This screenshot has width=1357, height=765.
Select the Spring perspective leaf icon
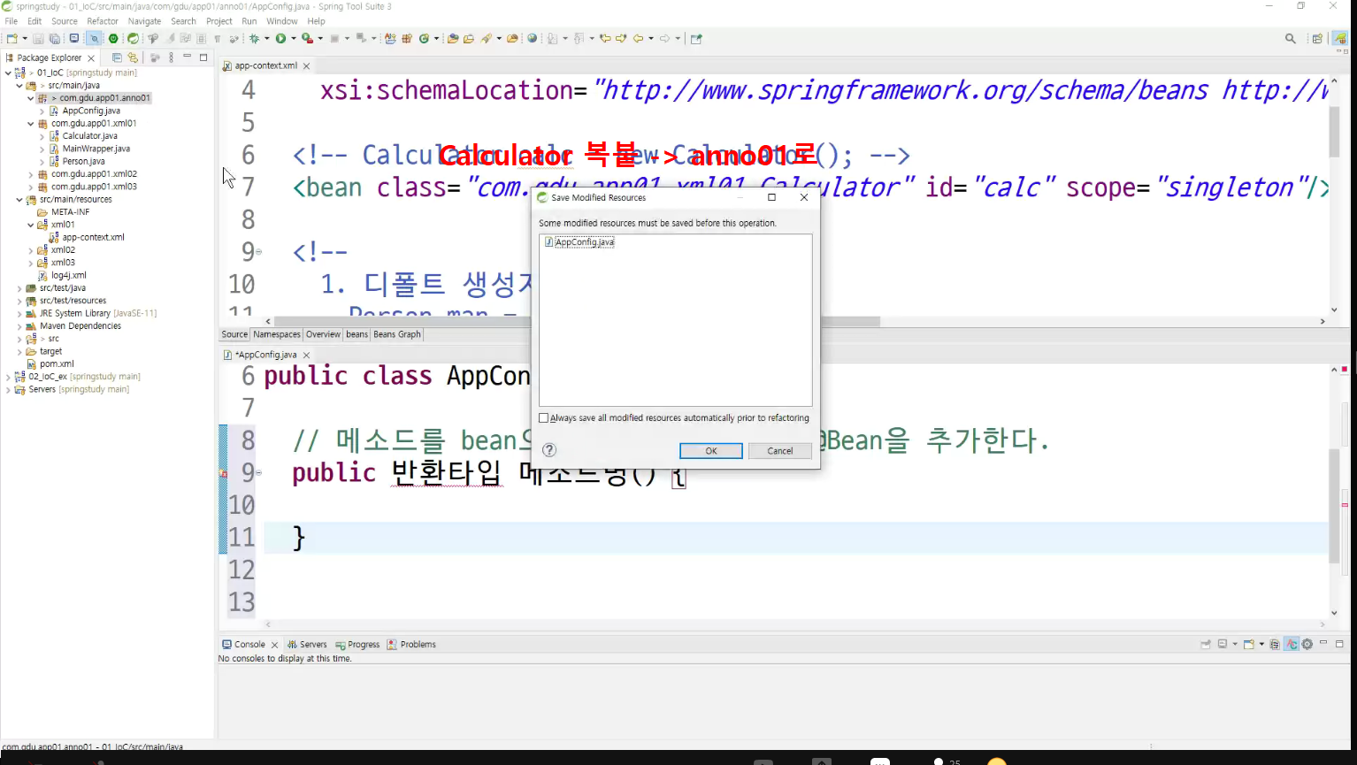1340,39
